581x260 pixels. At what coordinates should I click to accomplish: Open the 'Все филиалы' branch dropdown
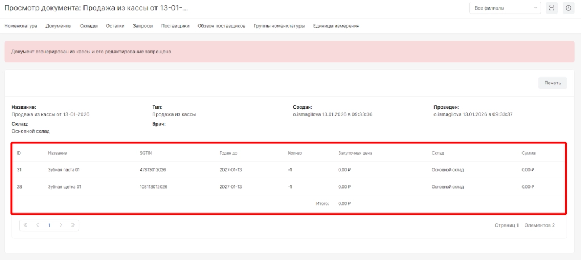point(504,8)
